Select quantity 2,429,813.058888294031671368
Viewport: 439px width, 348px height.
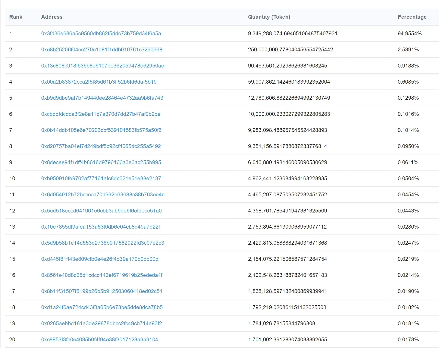pos(287,243)
